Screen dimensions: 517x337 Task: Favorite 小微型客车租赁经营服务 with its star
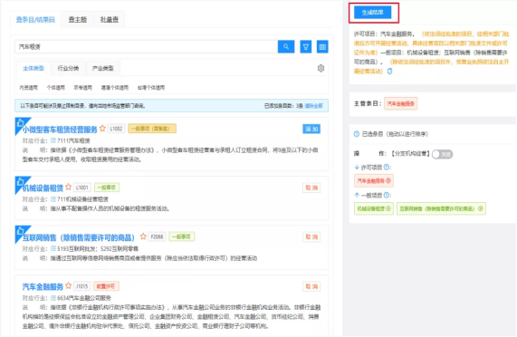[x=102, y=129]
